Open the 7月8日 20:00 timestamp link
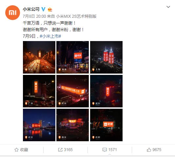This screenshot has width=175, height=157. tap(34, 16)
